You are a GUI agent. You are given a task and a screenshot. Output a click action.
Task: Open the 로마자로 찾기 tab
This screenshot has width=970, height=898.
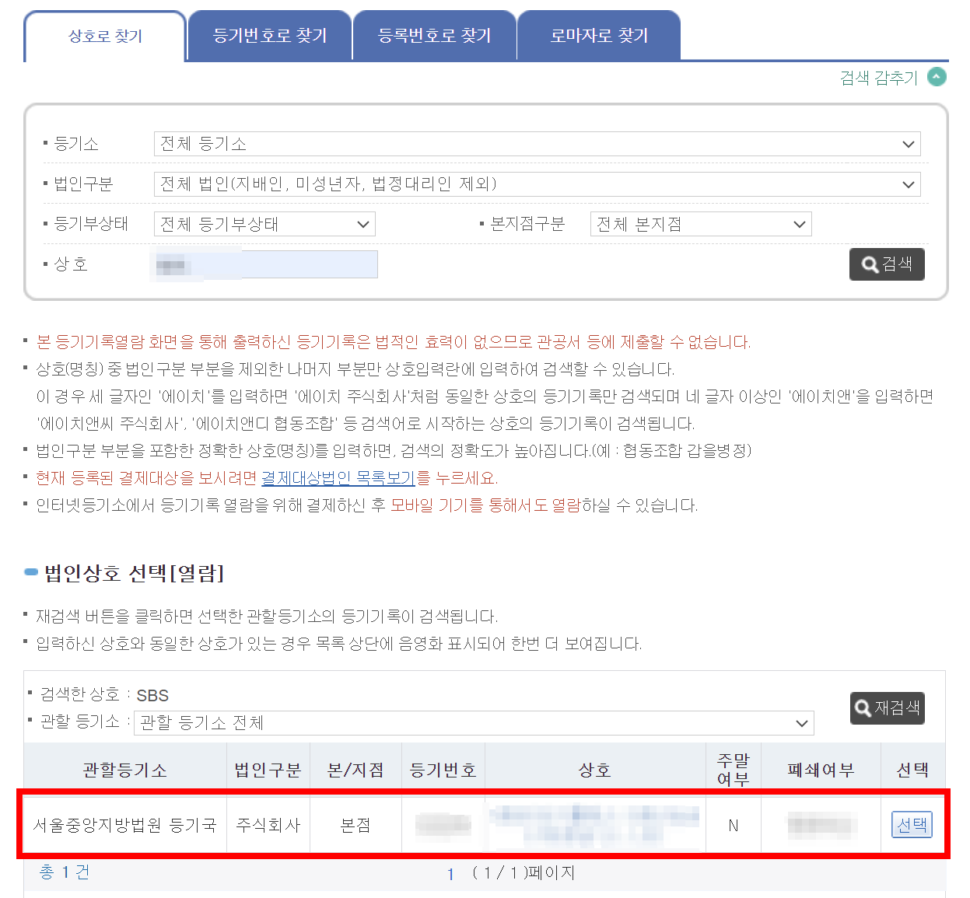(599, 36)
